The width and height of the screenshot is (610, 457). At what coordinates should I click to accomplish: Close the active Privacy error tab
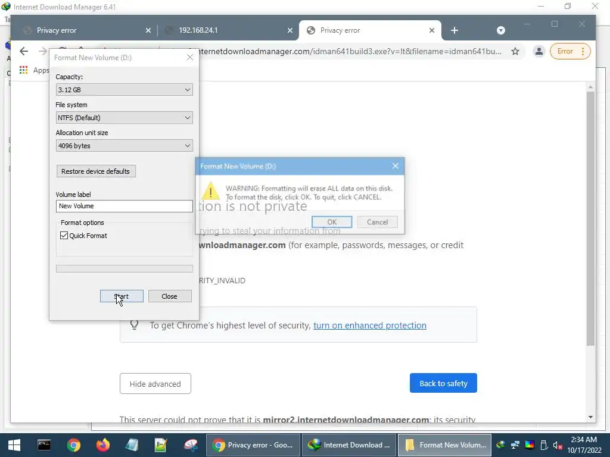point(431,30)
